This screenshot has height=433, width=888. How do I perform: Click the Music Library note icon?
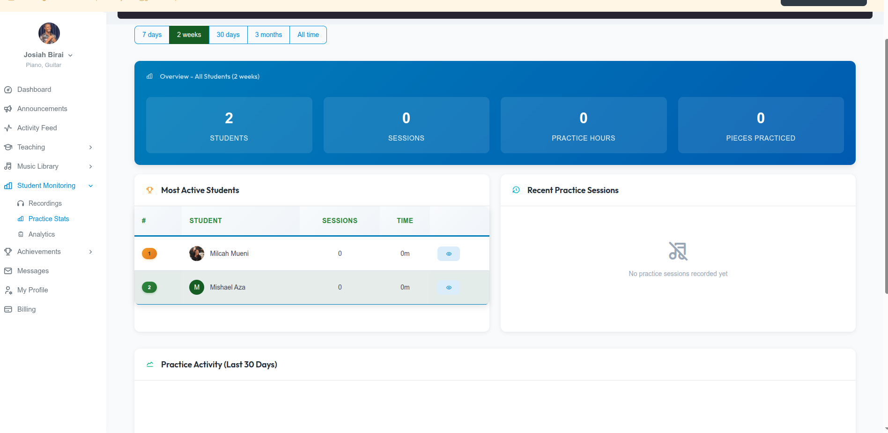[8, 166]
